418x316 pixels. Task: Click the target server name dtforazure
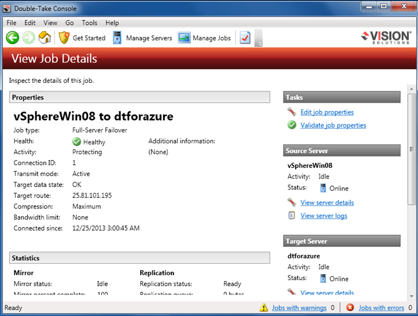(303, 256)
